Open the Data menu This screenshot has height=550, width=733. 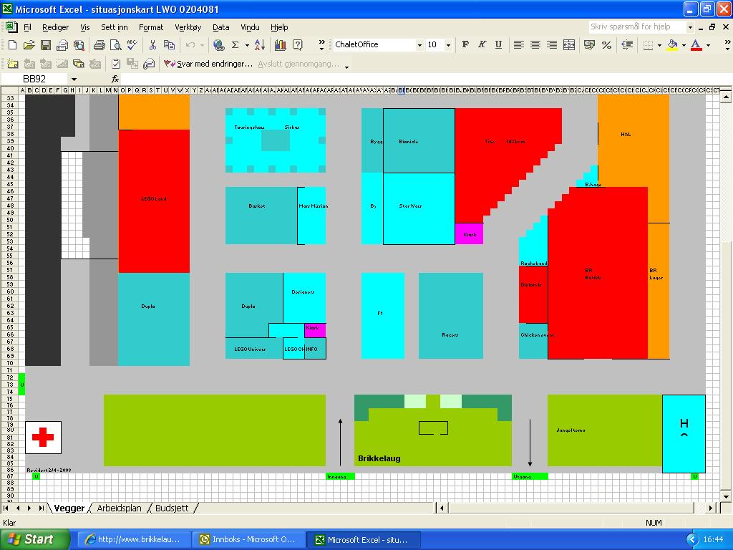pos(221,27)
